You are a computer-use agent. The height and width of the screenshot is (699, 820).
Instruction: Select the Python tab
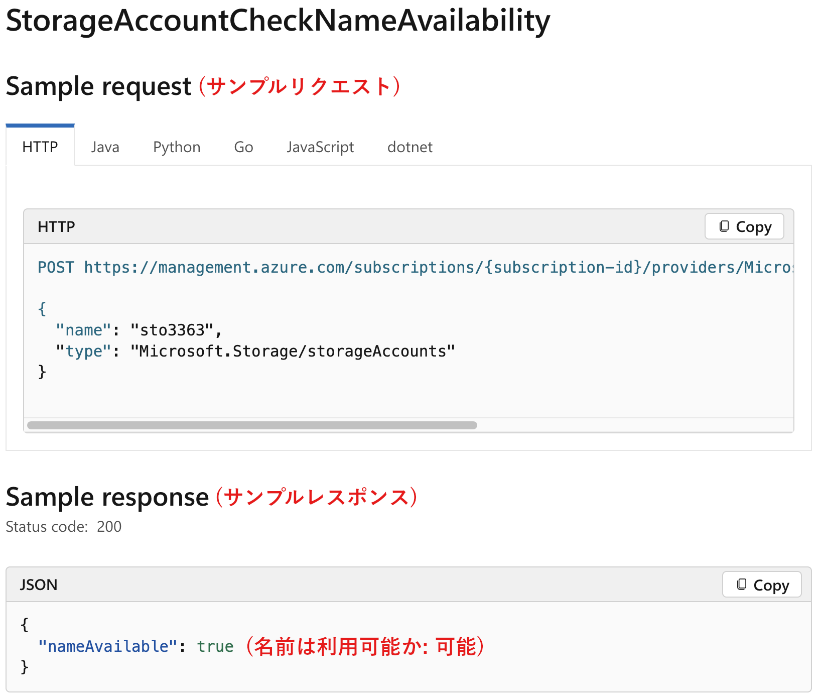click(x=177, y=147)
